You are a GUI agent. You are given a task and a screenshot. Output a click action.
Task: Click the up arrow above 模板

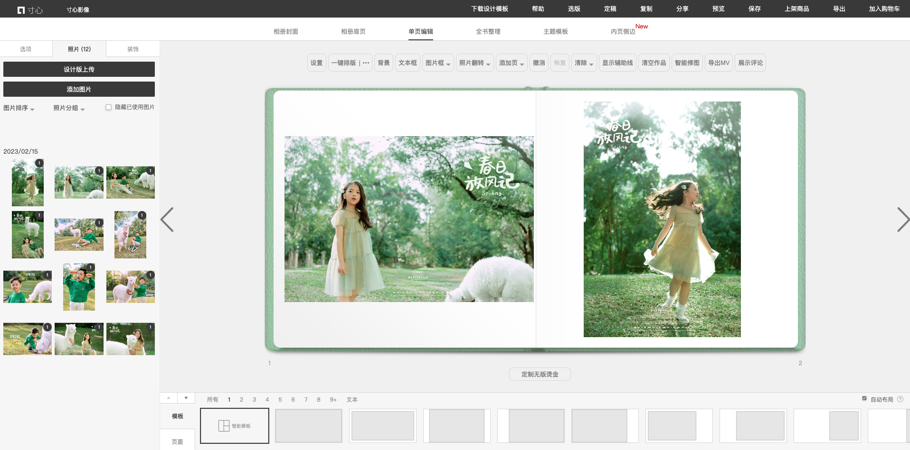[169, 398]
